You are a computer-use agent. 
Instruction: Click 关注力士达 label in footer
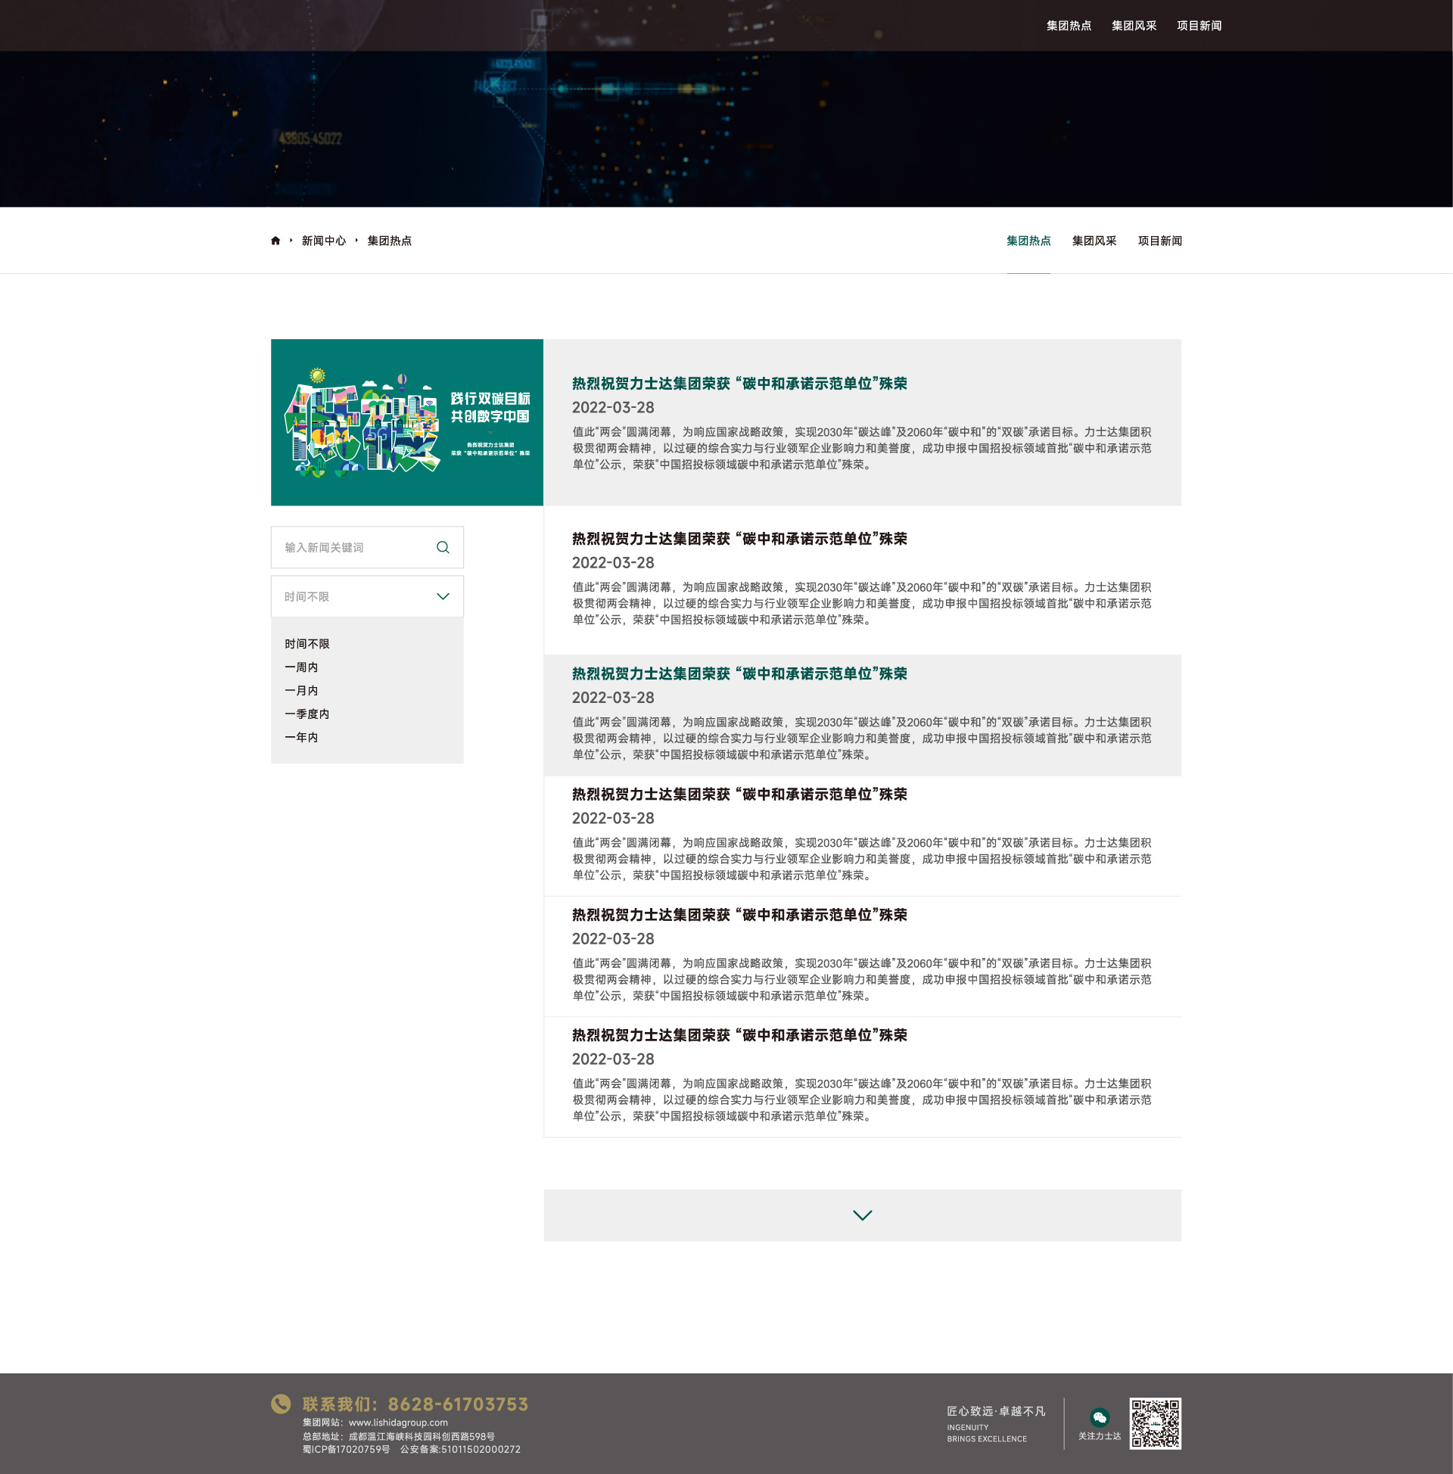pyautogui.click(x=1100, y=1436)
